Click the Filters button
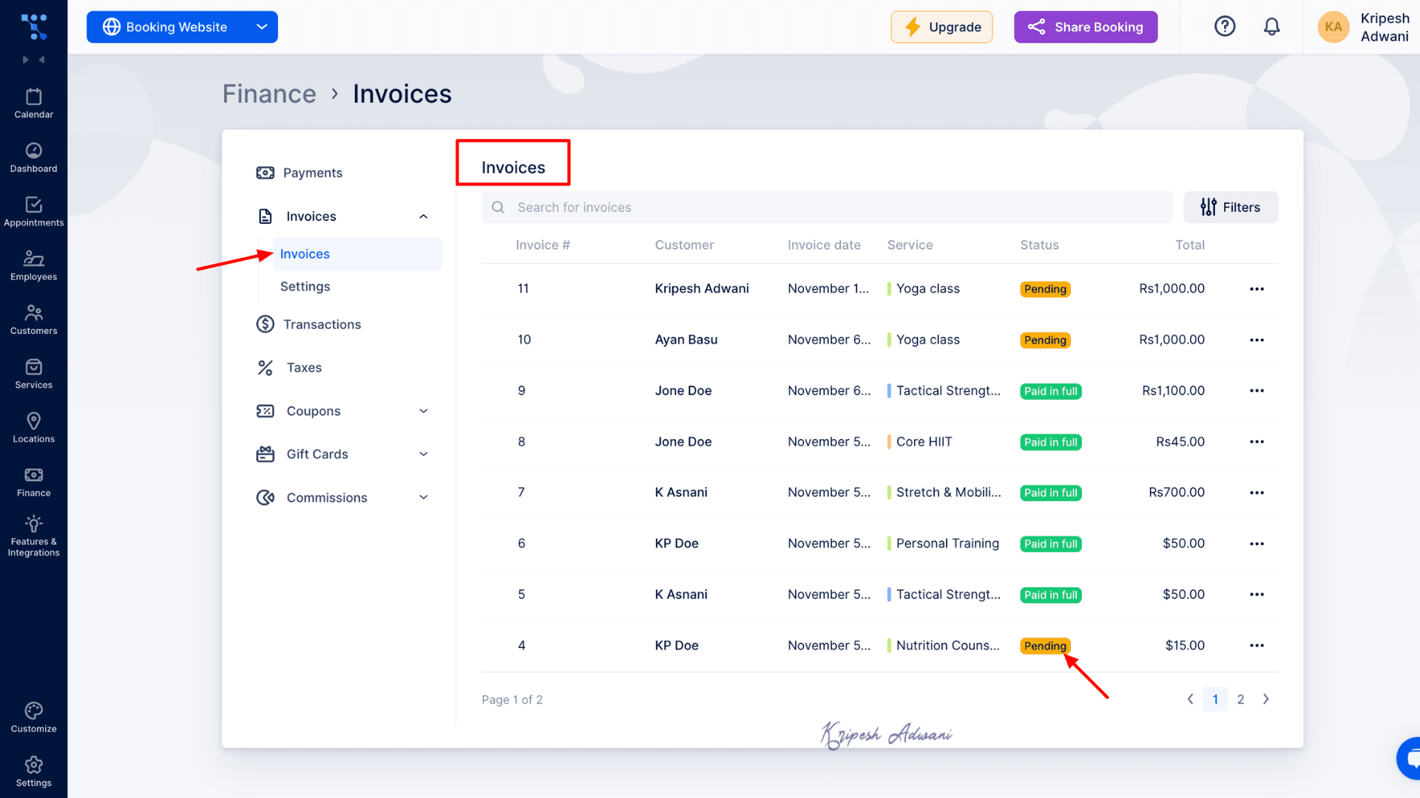The height and width of the screenshot is (798, 1420). pos(1230,208)
